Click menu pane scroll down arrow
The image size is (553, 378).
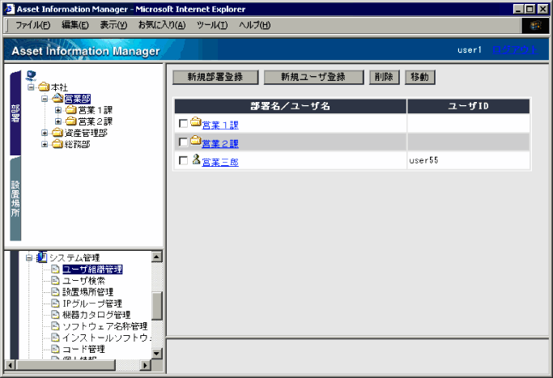pyautogui.click(x=157, y=353)
